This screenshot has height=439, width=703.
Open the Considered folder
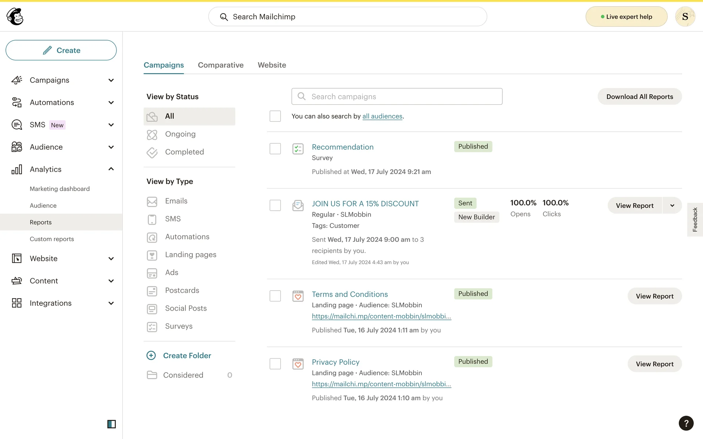pos(183,375)
